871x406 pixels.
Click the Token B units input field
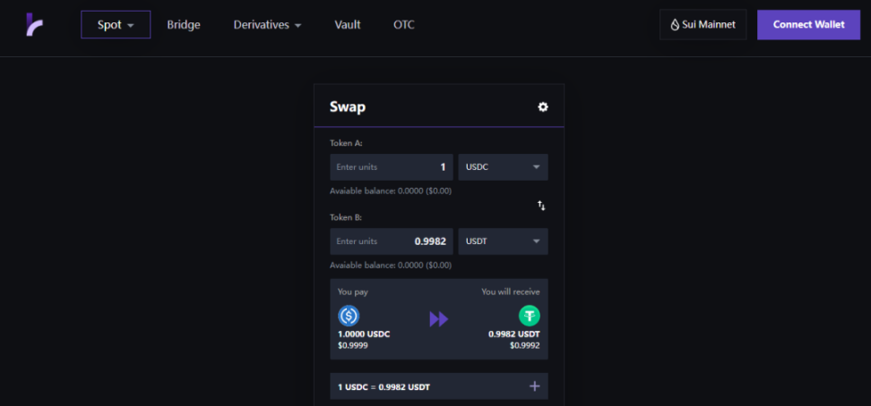[391, 241]
